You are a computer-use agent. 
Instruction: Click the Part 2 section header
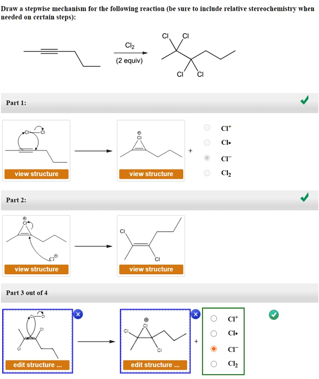(x=16, y=200)
